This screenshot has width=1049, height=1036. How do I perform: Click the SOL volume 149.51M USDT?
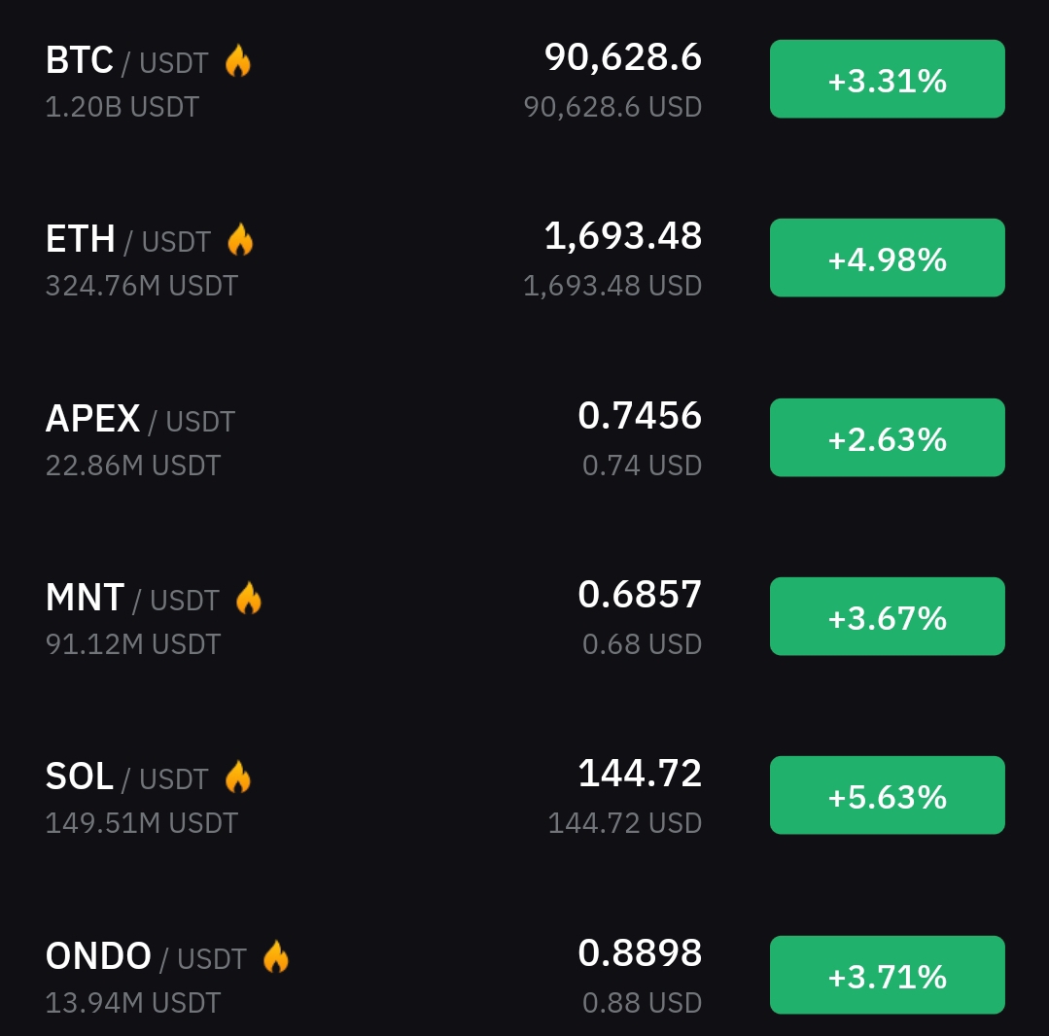point(142,823)
